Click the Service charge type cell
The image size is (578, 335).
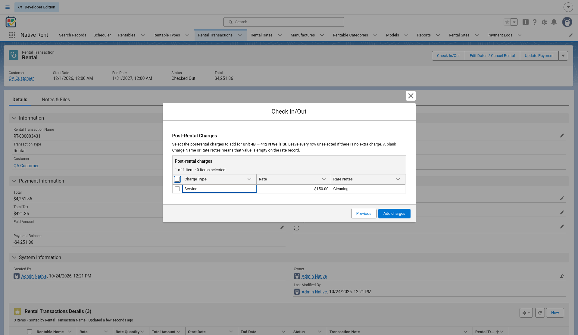tap(219, 189)
